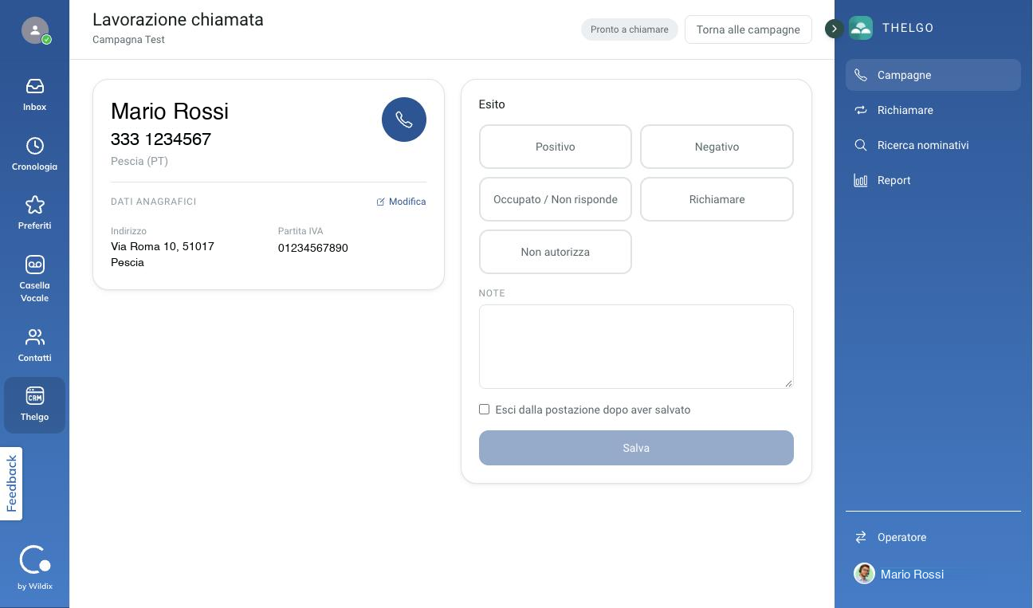The width and height of the screenshot is (1033, 608).
Task: Click Mario Rossi profile avatar at bottom
Action: pos(864,574)
